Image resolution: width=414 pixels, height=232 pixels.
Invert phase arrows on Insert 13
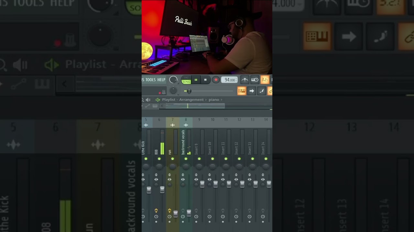249,175
